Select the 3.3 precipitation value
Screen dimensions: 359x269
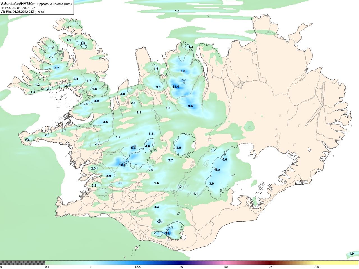[151, 134]
